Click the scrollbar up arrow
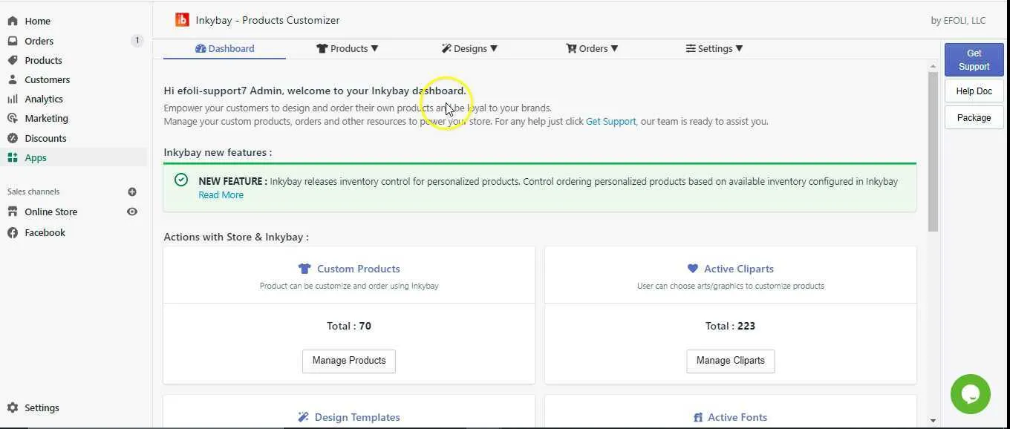The width and height of the screenshot is (1010, 429). pos(933,66)
